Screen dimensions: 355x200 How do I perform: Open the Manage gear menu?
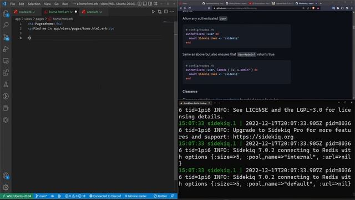(6, 187)
